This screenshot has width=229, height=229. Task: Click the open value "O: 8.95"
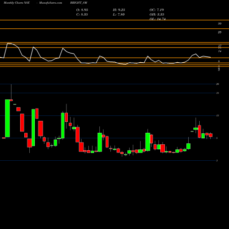[82, 10]
